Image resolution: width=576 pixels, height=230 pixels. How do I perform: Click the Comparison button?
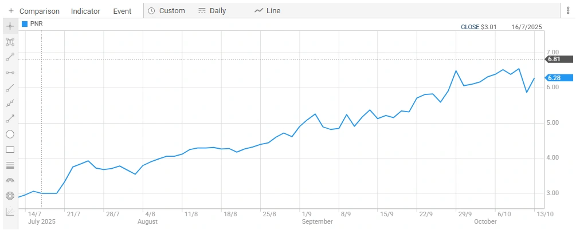click(40, 11)
